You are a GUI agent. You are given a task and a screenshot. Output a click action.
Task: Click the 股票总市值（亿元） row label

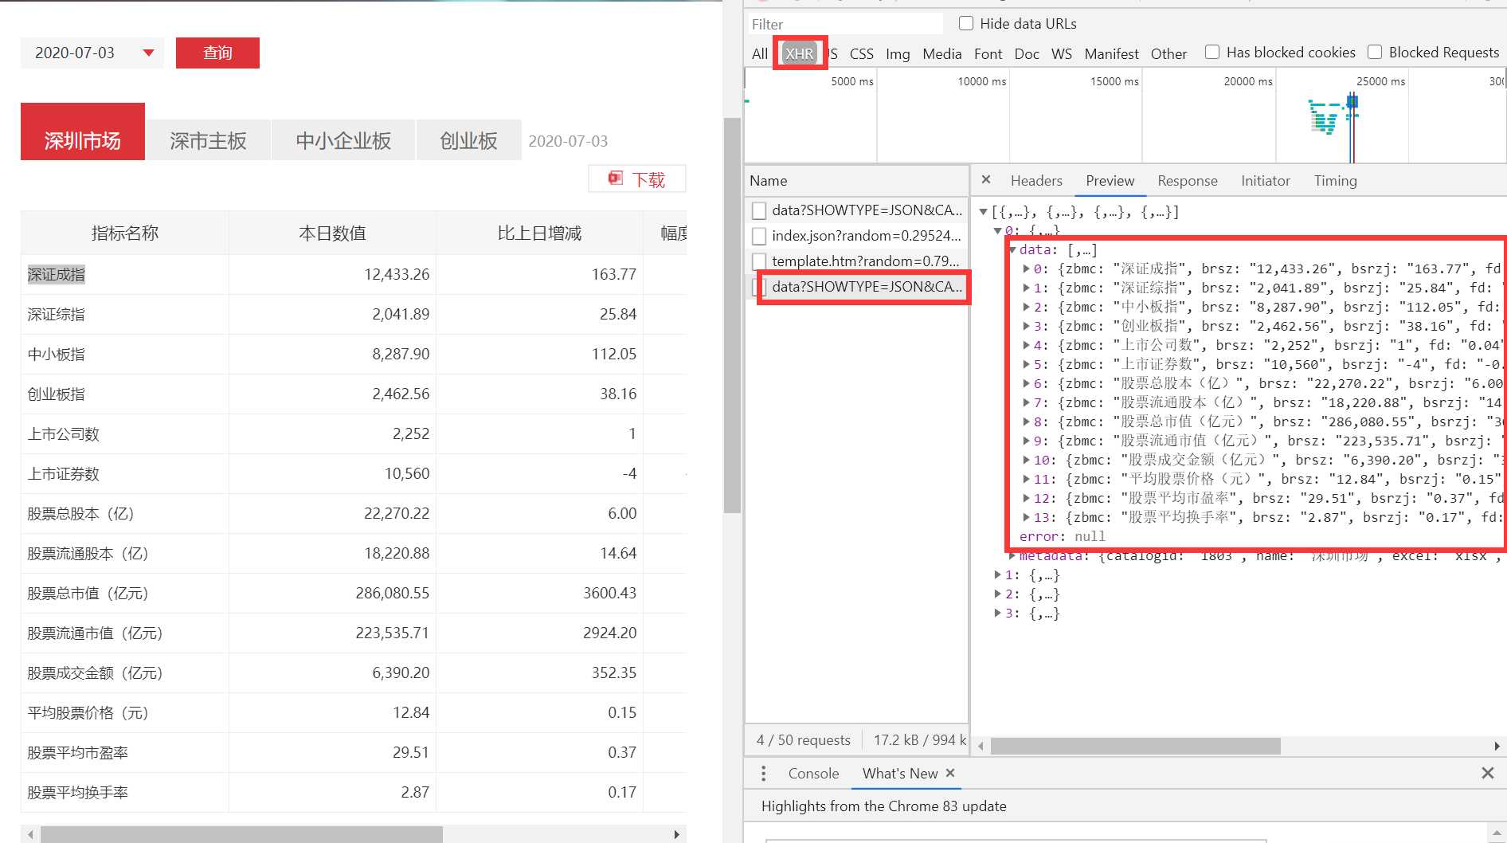88,593
